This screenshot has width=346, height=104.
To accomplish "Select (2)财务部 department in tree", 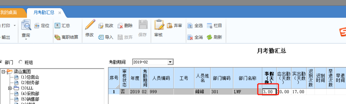I will (30, 83).
